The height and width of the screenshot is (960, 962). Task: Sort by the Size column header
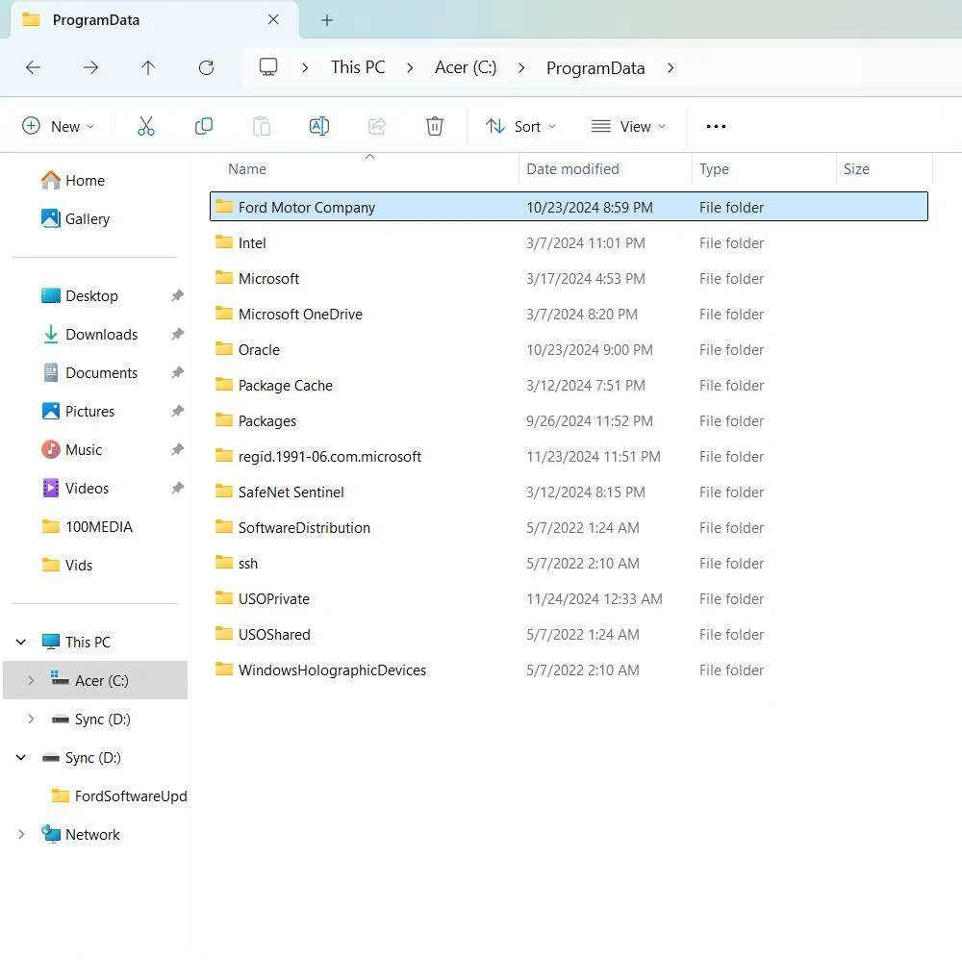coord(856,168)
